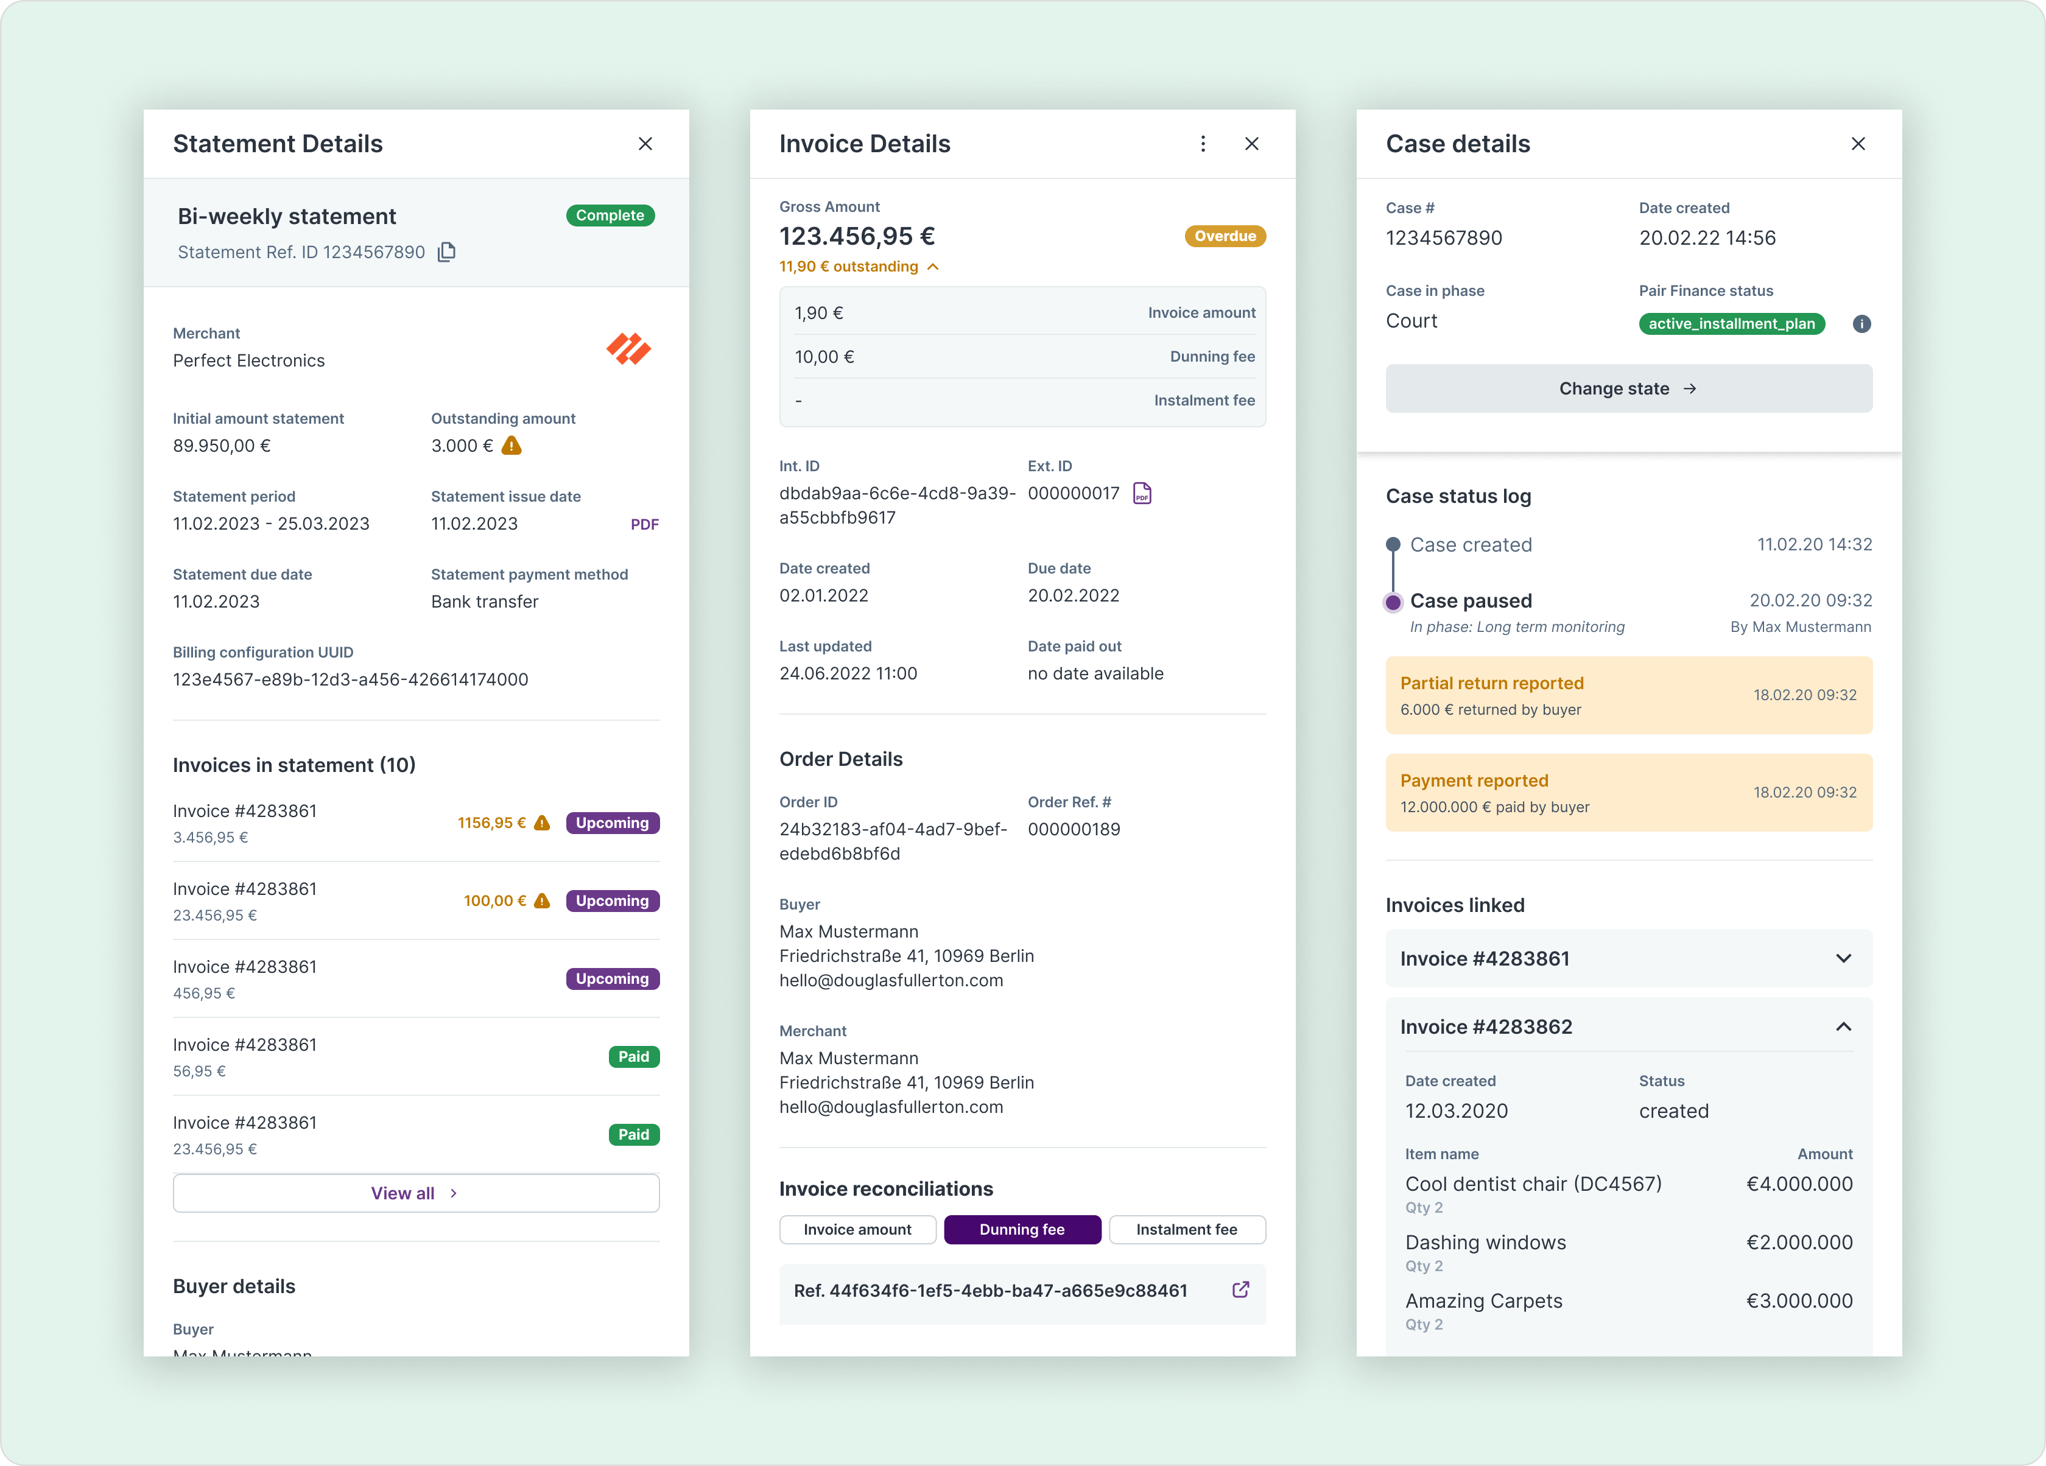This screenshot has width=2046, height=1466.
Task: Click warning icon next to 1156,95 €
Action: click(542, 822)
